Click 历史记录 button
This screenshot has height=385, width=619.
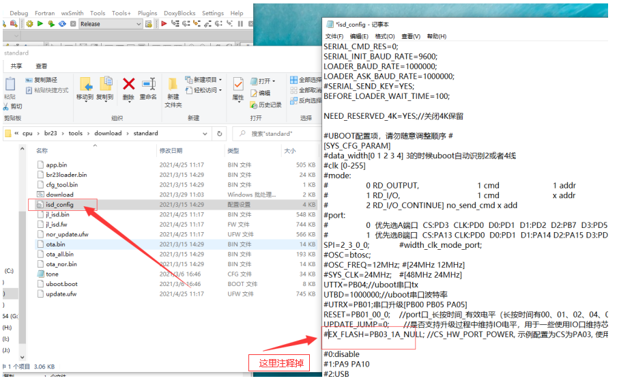pyautogui.click(x=266, y=105)
